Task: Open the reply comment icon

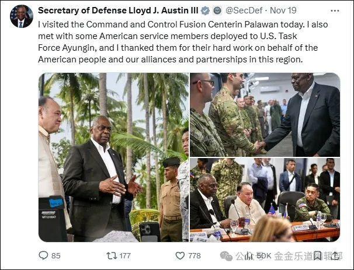Action: click(x=43, y=255)
